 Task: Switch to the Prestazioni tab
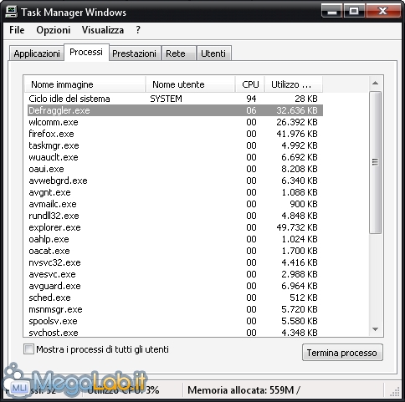(134, 53)
